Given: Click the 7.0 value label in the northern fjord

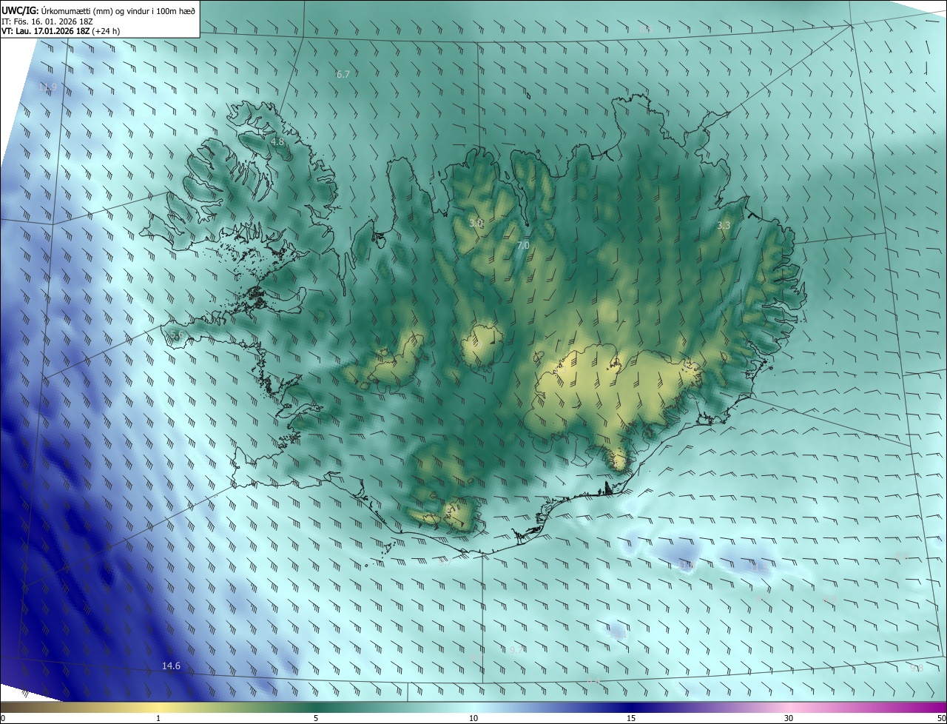Looking at the screenshot, I should pyautogui.click(x=523, y=245).
